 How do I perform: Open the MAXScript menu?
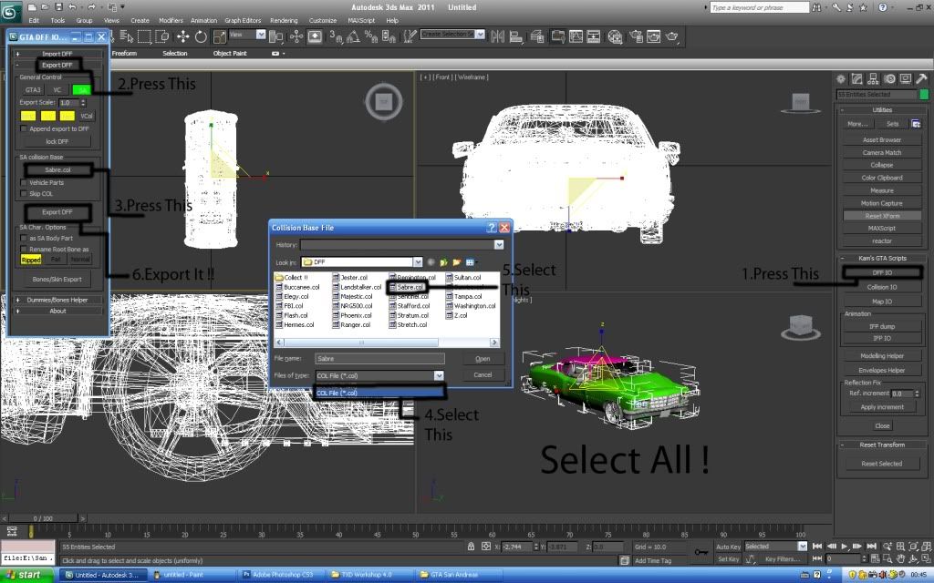pyautogui.click(x=361, y=20)
